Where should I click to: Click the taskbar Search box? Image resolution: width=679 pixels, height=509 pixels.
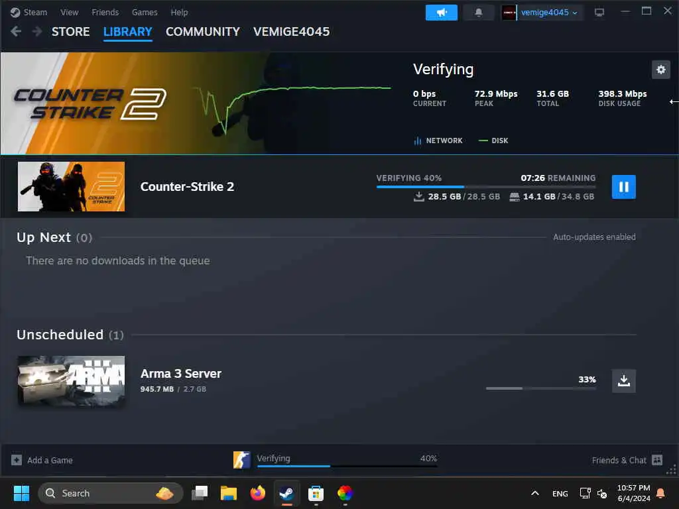coord(111,493)
